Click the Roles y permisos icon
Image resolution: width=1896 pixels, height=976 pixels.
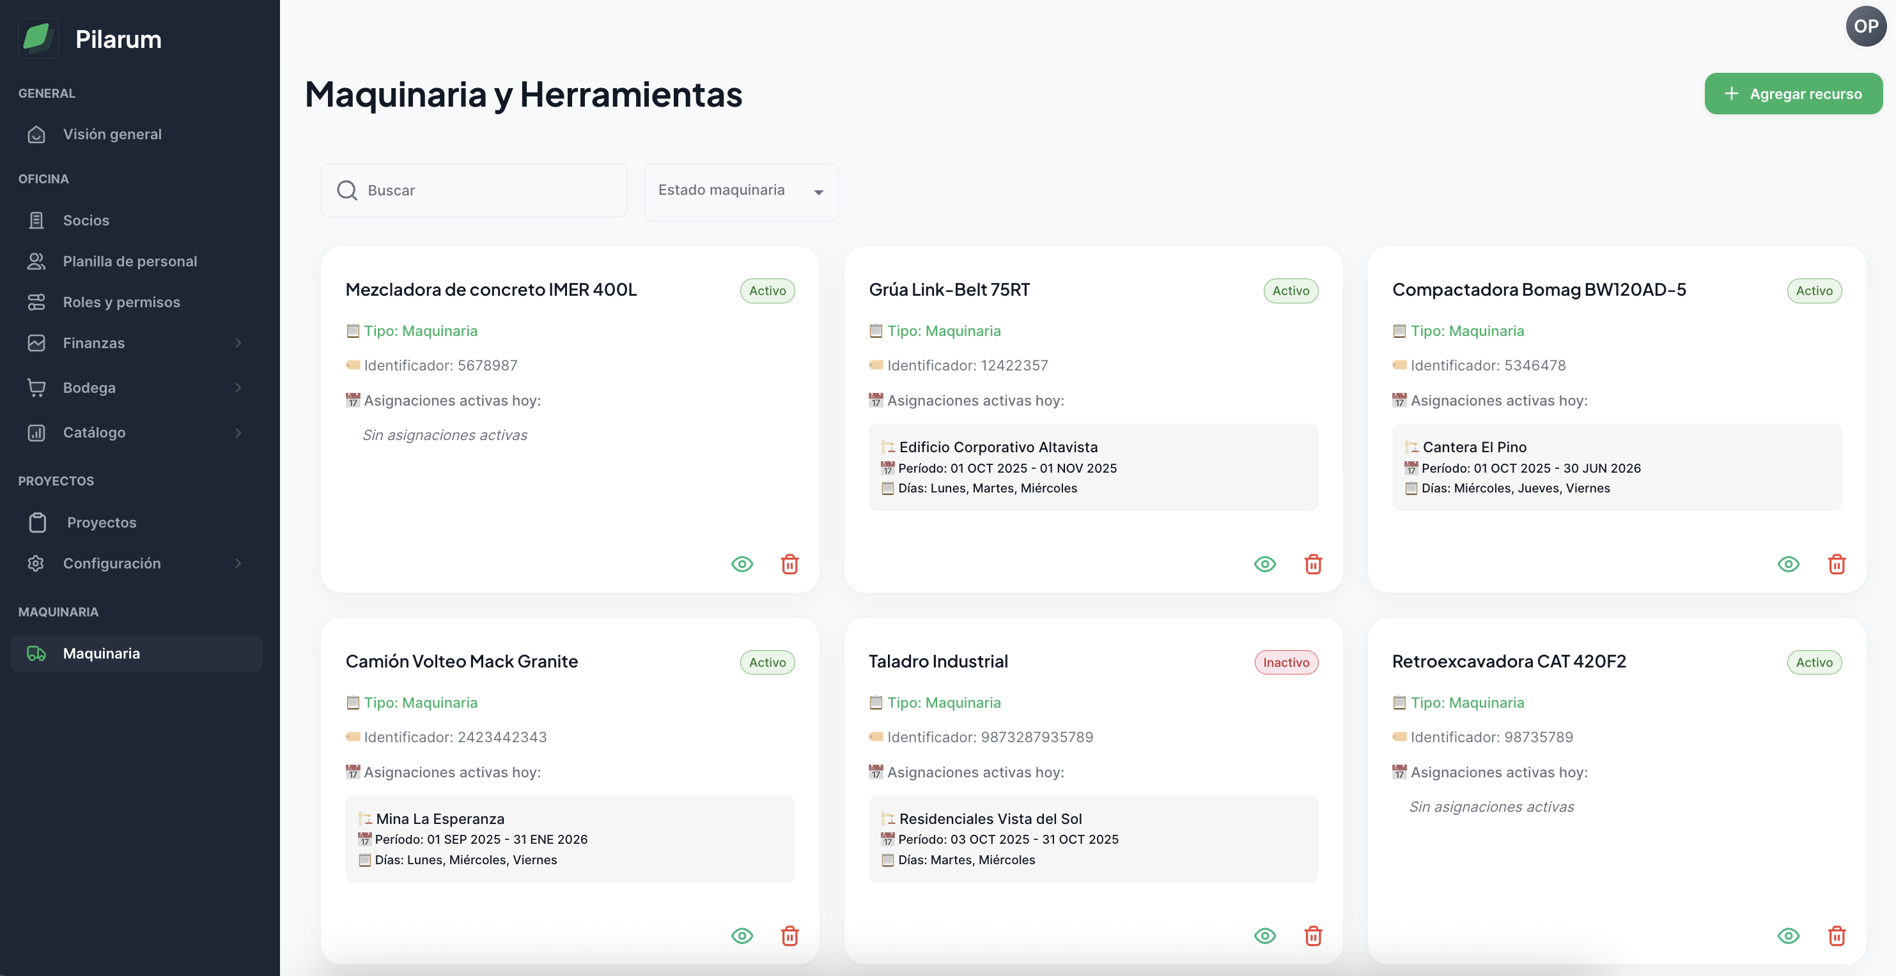click(37, 301)
